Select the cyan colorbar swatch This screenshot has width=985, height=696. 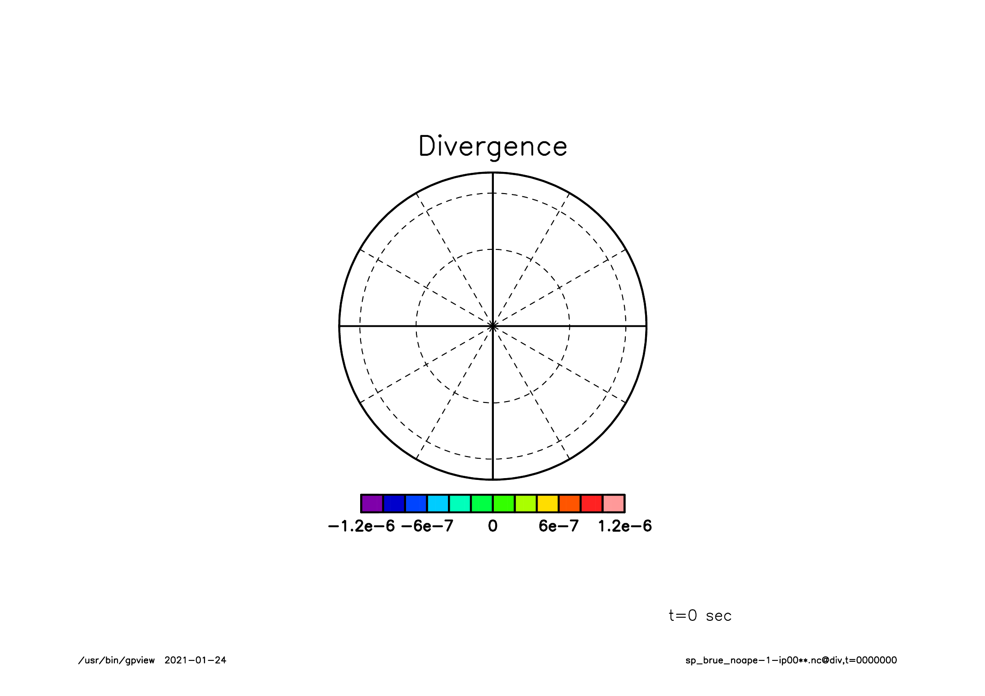pyautogui.click(x=438, y=503)
